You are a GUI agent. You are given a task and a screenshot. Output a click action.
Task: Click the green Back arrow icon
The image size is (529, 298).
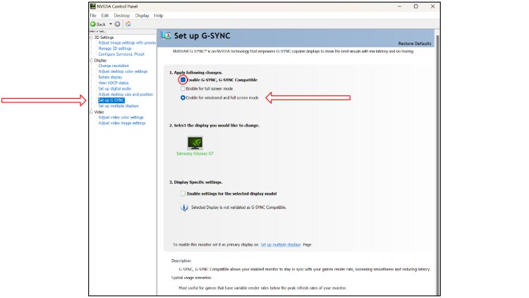[93, 23]
